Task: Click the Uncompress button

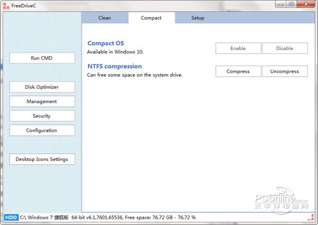Action: (x=285, y=71)
